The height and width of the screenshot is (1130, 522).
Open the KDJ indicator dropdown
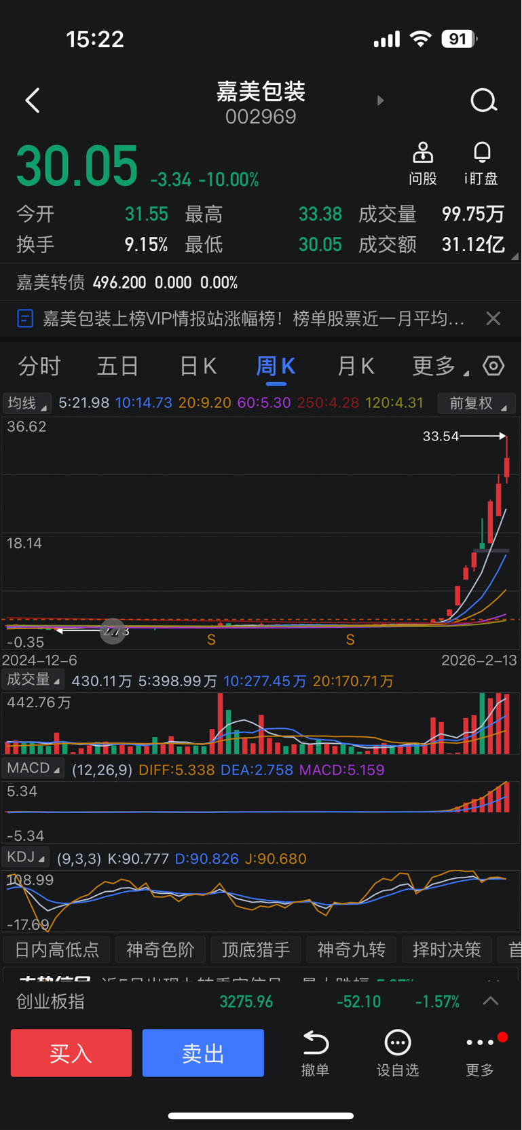click(x=26, y=857)
